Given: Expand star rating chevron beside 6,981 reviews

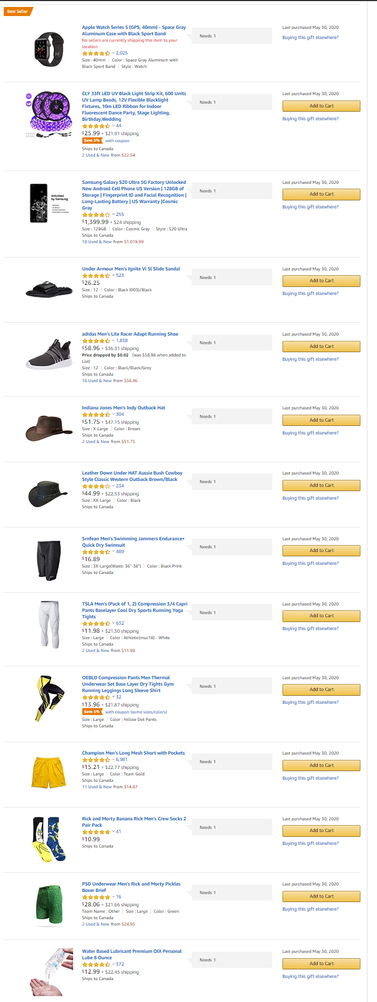Looking at the screenshot, I should (113, 760).
